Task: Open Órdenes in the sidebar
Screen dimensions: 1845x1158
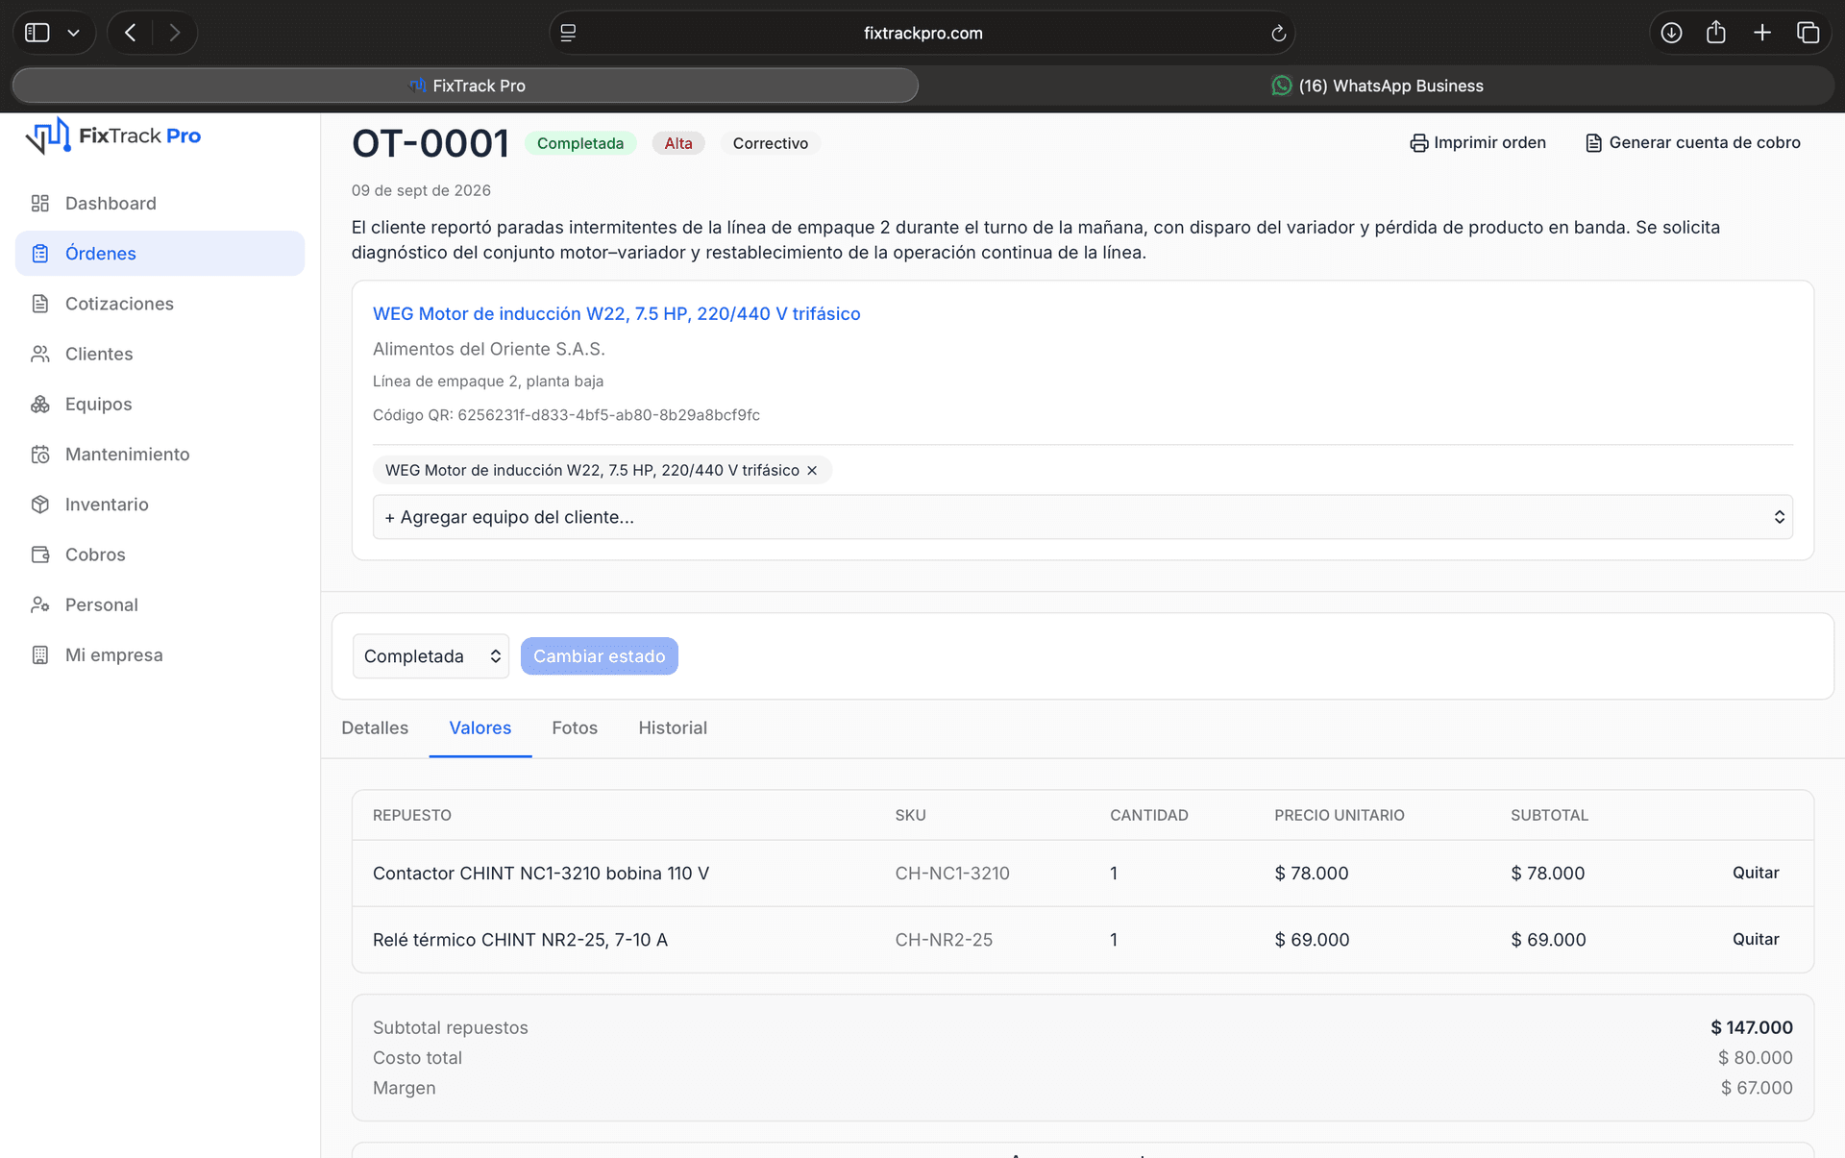Action: tap(160, 254)
